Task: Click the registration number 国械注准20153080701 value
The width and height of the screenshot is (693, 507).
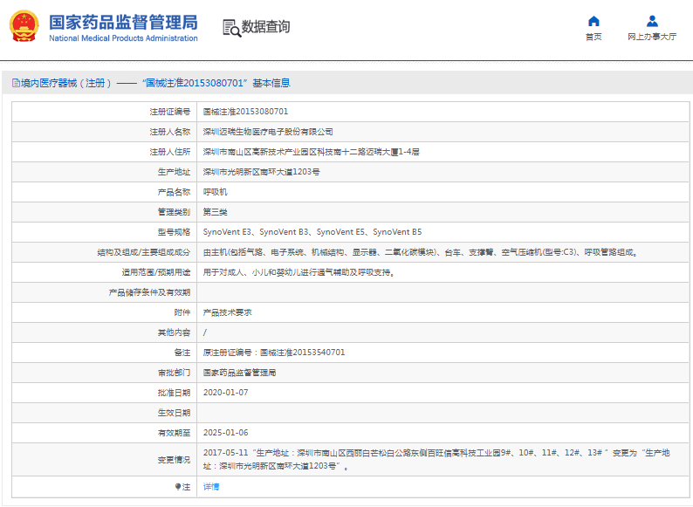Action: 245,112
